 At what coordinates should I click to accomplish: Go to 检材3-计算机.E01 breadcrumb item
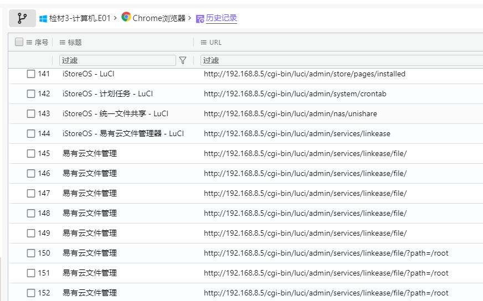coord(80,18)
